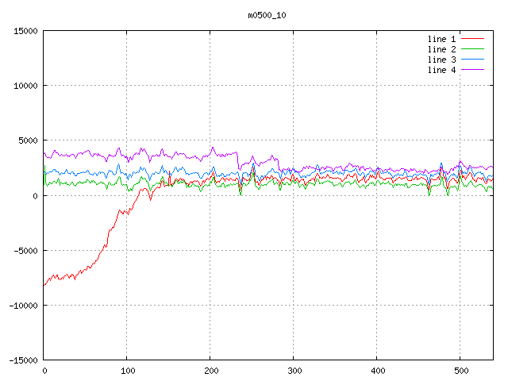Click the blue legend sample for line 3
The height and width of the screenshot is (381, 508).
[472, 60]
